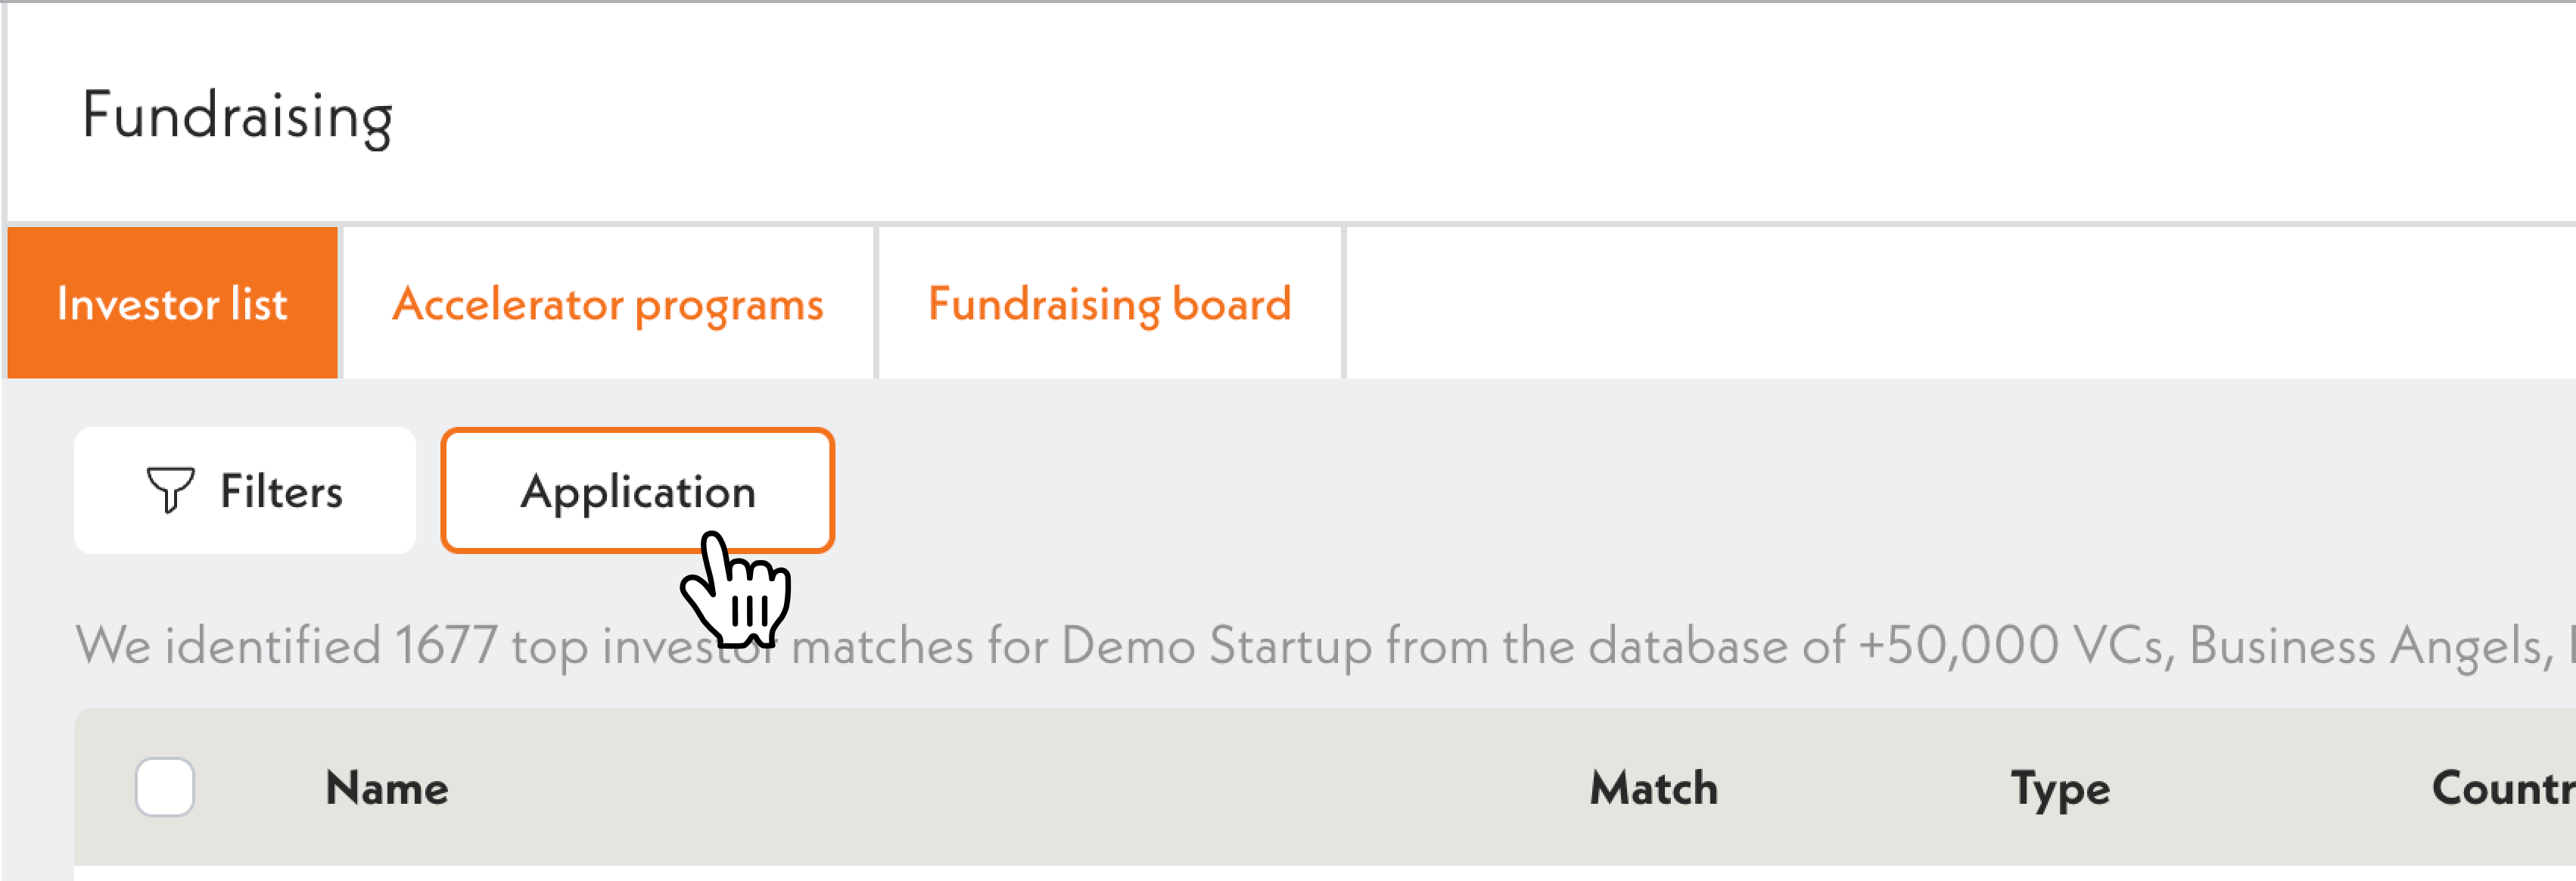
Task: Open the Accelerator programs tab
Action: (x=608, y=303)
